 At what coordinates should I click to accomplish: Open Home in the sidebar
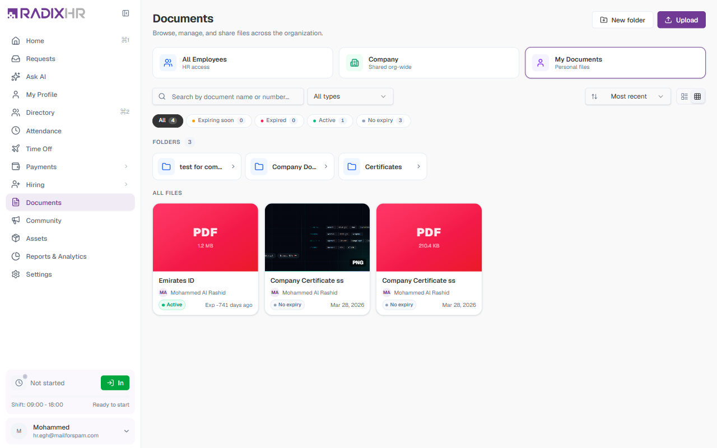coord(70,40)
